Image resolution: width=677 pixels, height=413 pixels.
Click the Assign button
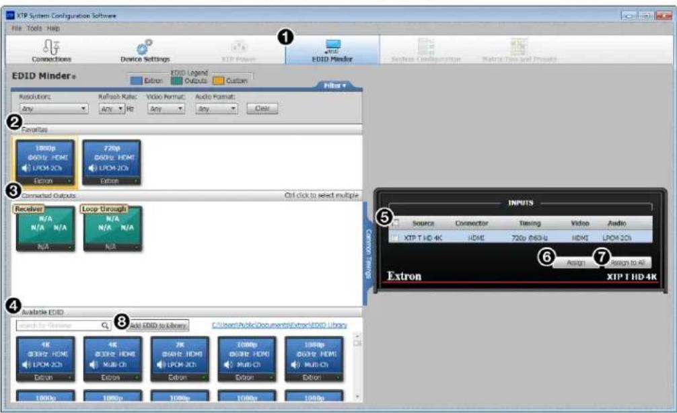[575, 262]
